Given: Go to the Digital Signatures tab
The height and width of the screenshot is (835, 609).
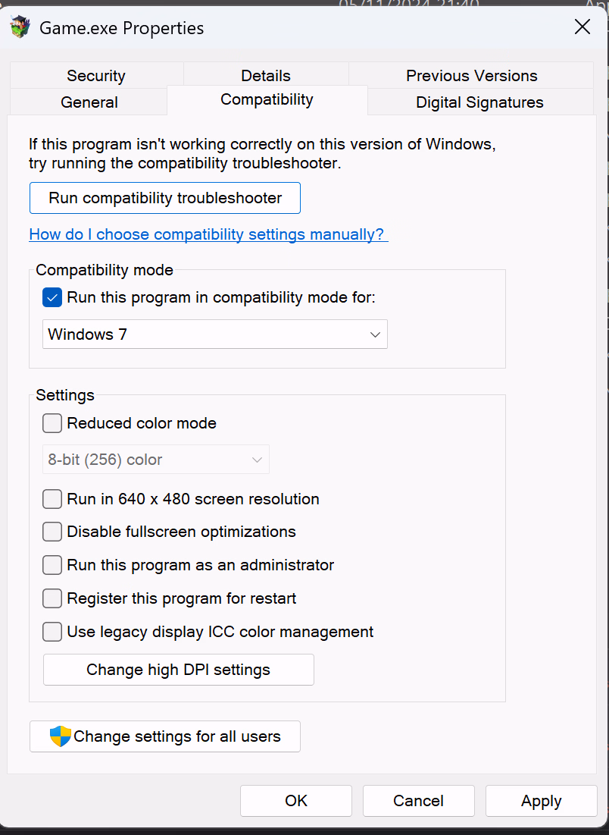Looking at the screenshot, I should click(479, 102).
